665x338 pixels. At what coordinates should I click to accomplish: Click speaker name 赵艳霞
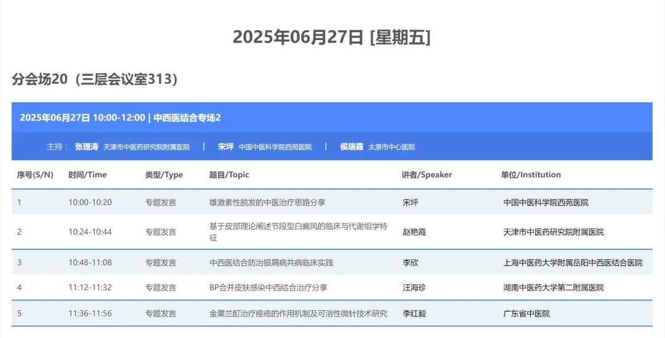(414, 232)
